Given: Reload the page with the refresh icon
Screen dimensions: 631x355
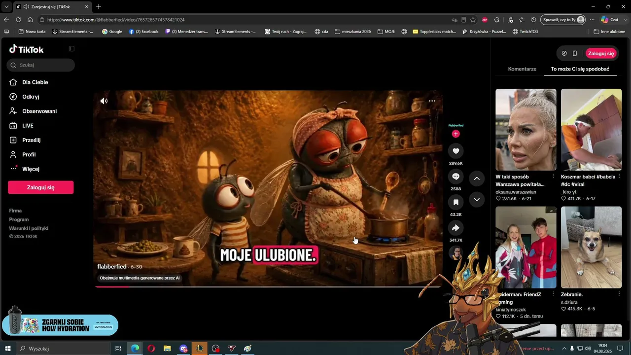Looking at the screenshot, I should pos(18,20).
